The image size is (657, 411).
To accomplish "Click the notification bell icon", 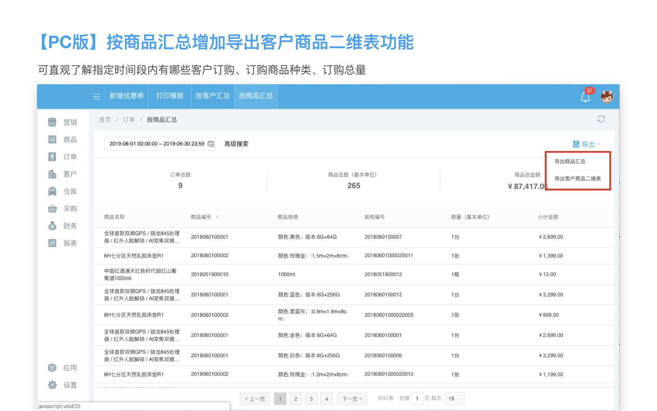I will pyautogui.click(x=585, y=97).
